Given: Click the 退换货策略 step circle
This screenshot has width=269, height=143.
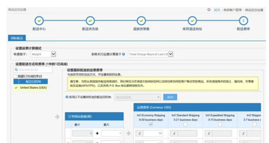Looking at the screenshot, I should point(141,21).
